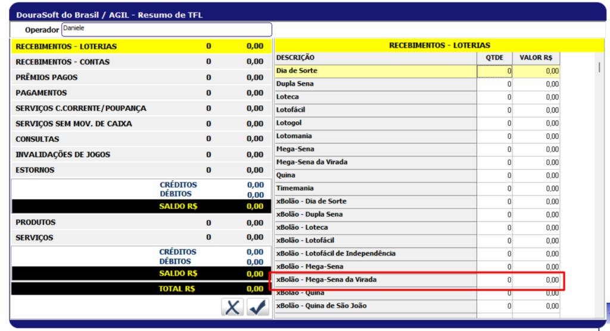Click the X cancel icon button
Screen dimensions: 610x331
[232, 307]
